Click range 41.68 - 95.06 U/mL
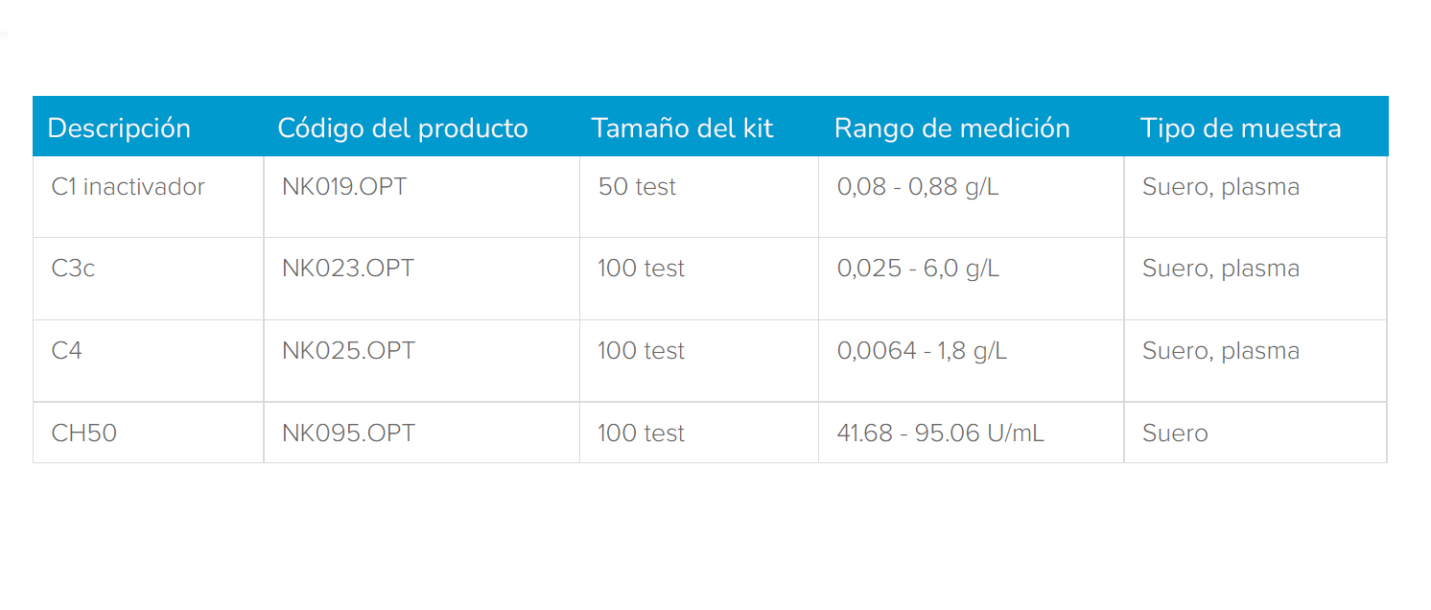Image resolution: width=1431 pixels, height=610 pixels. pos(940,434)
